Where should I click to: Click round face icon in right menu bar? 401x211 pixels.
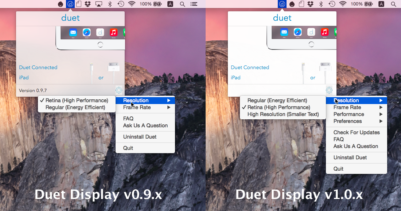coord(292,4)
